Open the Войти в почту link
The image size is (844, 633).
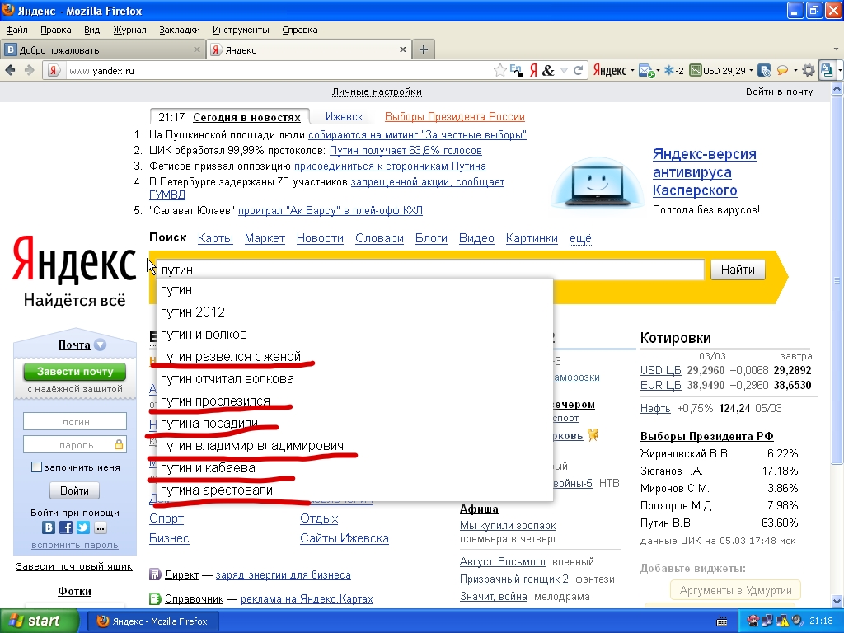point(780,91)
